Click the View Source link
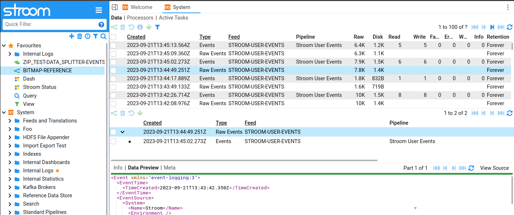 [494, 168]
